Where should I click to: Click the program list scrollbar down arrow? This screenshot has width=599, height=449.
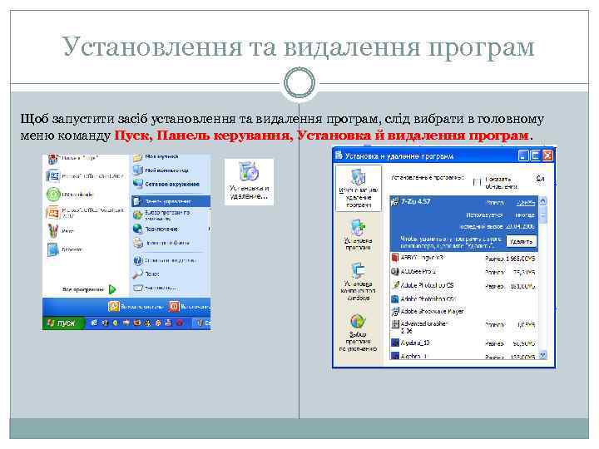coord(542,356)
